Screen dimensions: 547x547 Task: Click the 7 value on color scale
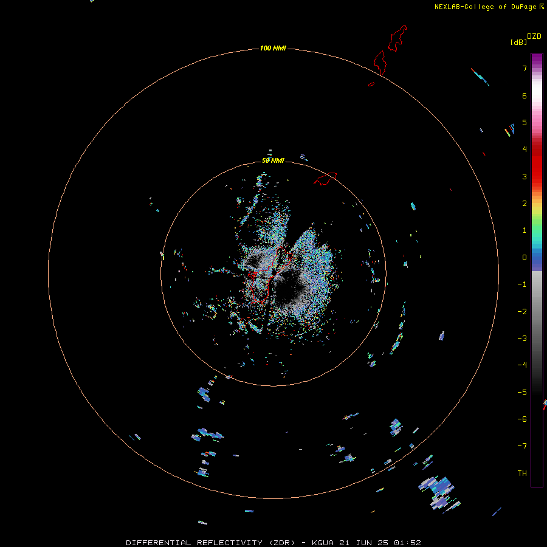coord(525,68)
